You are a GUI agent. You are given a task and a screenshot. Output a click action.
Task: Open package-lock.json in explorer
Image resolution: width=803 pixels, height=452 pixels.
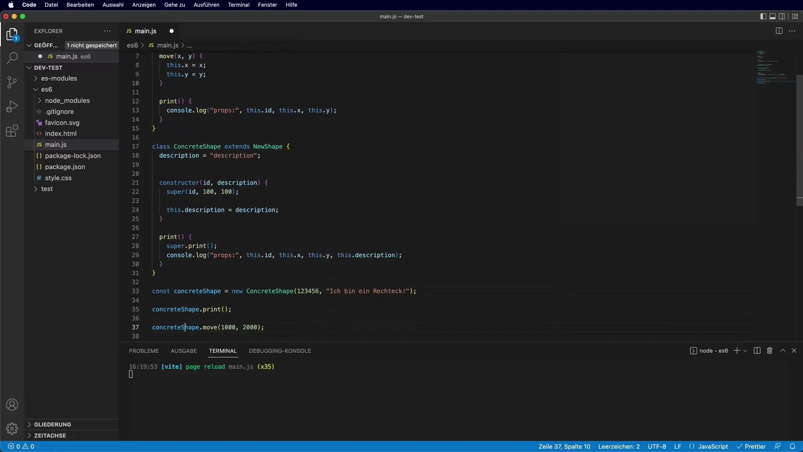[72, 156]
